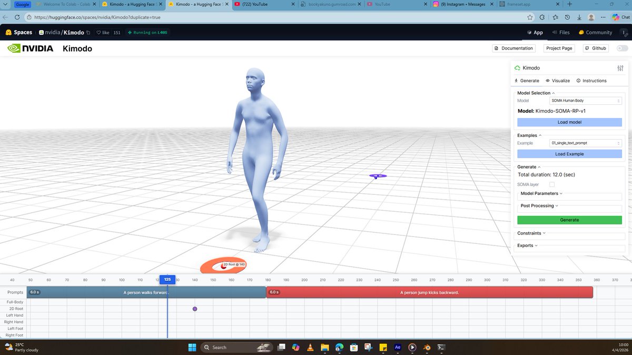Open the Kimodo panel settings sliders icon
The image size is (632, 355).
point(620,68)
